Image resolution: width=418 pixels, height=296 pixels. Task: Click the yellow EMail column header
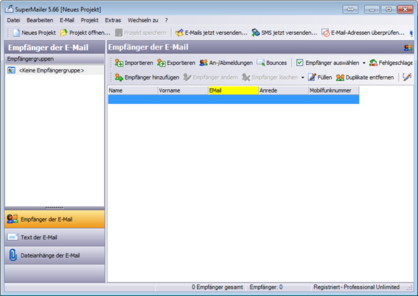pos(233,90)
